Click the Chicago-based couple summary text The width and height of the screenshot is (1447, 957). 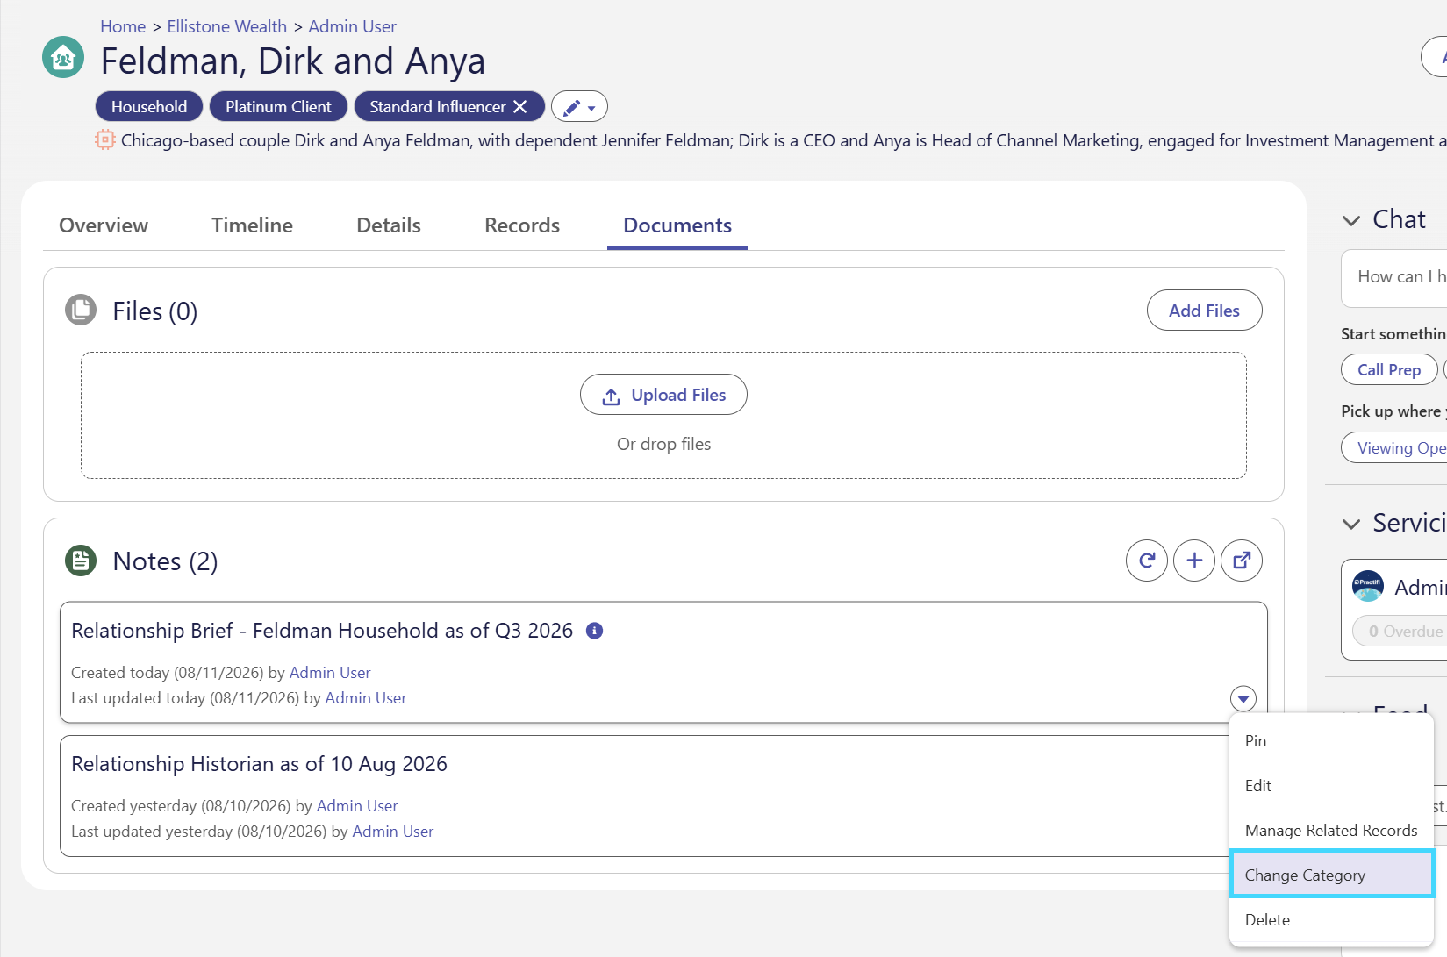coord(783,140)
